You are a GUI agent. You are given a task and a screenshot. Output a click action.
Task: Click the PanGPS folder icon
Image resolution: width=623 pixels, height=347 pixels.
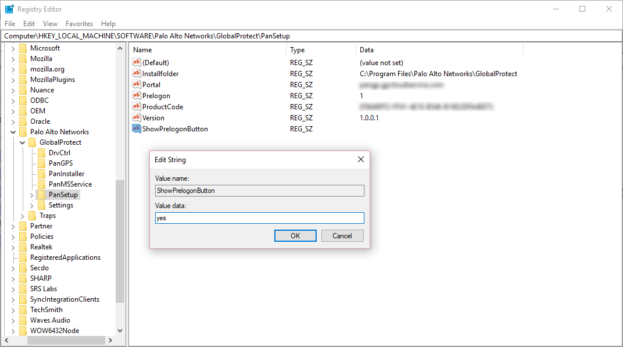tap(42, 163)
